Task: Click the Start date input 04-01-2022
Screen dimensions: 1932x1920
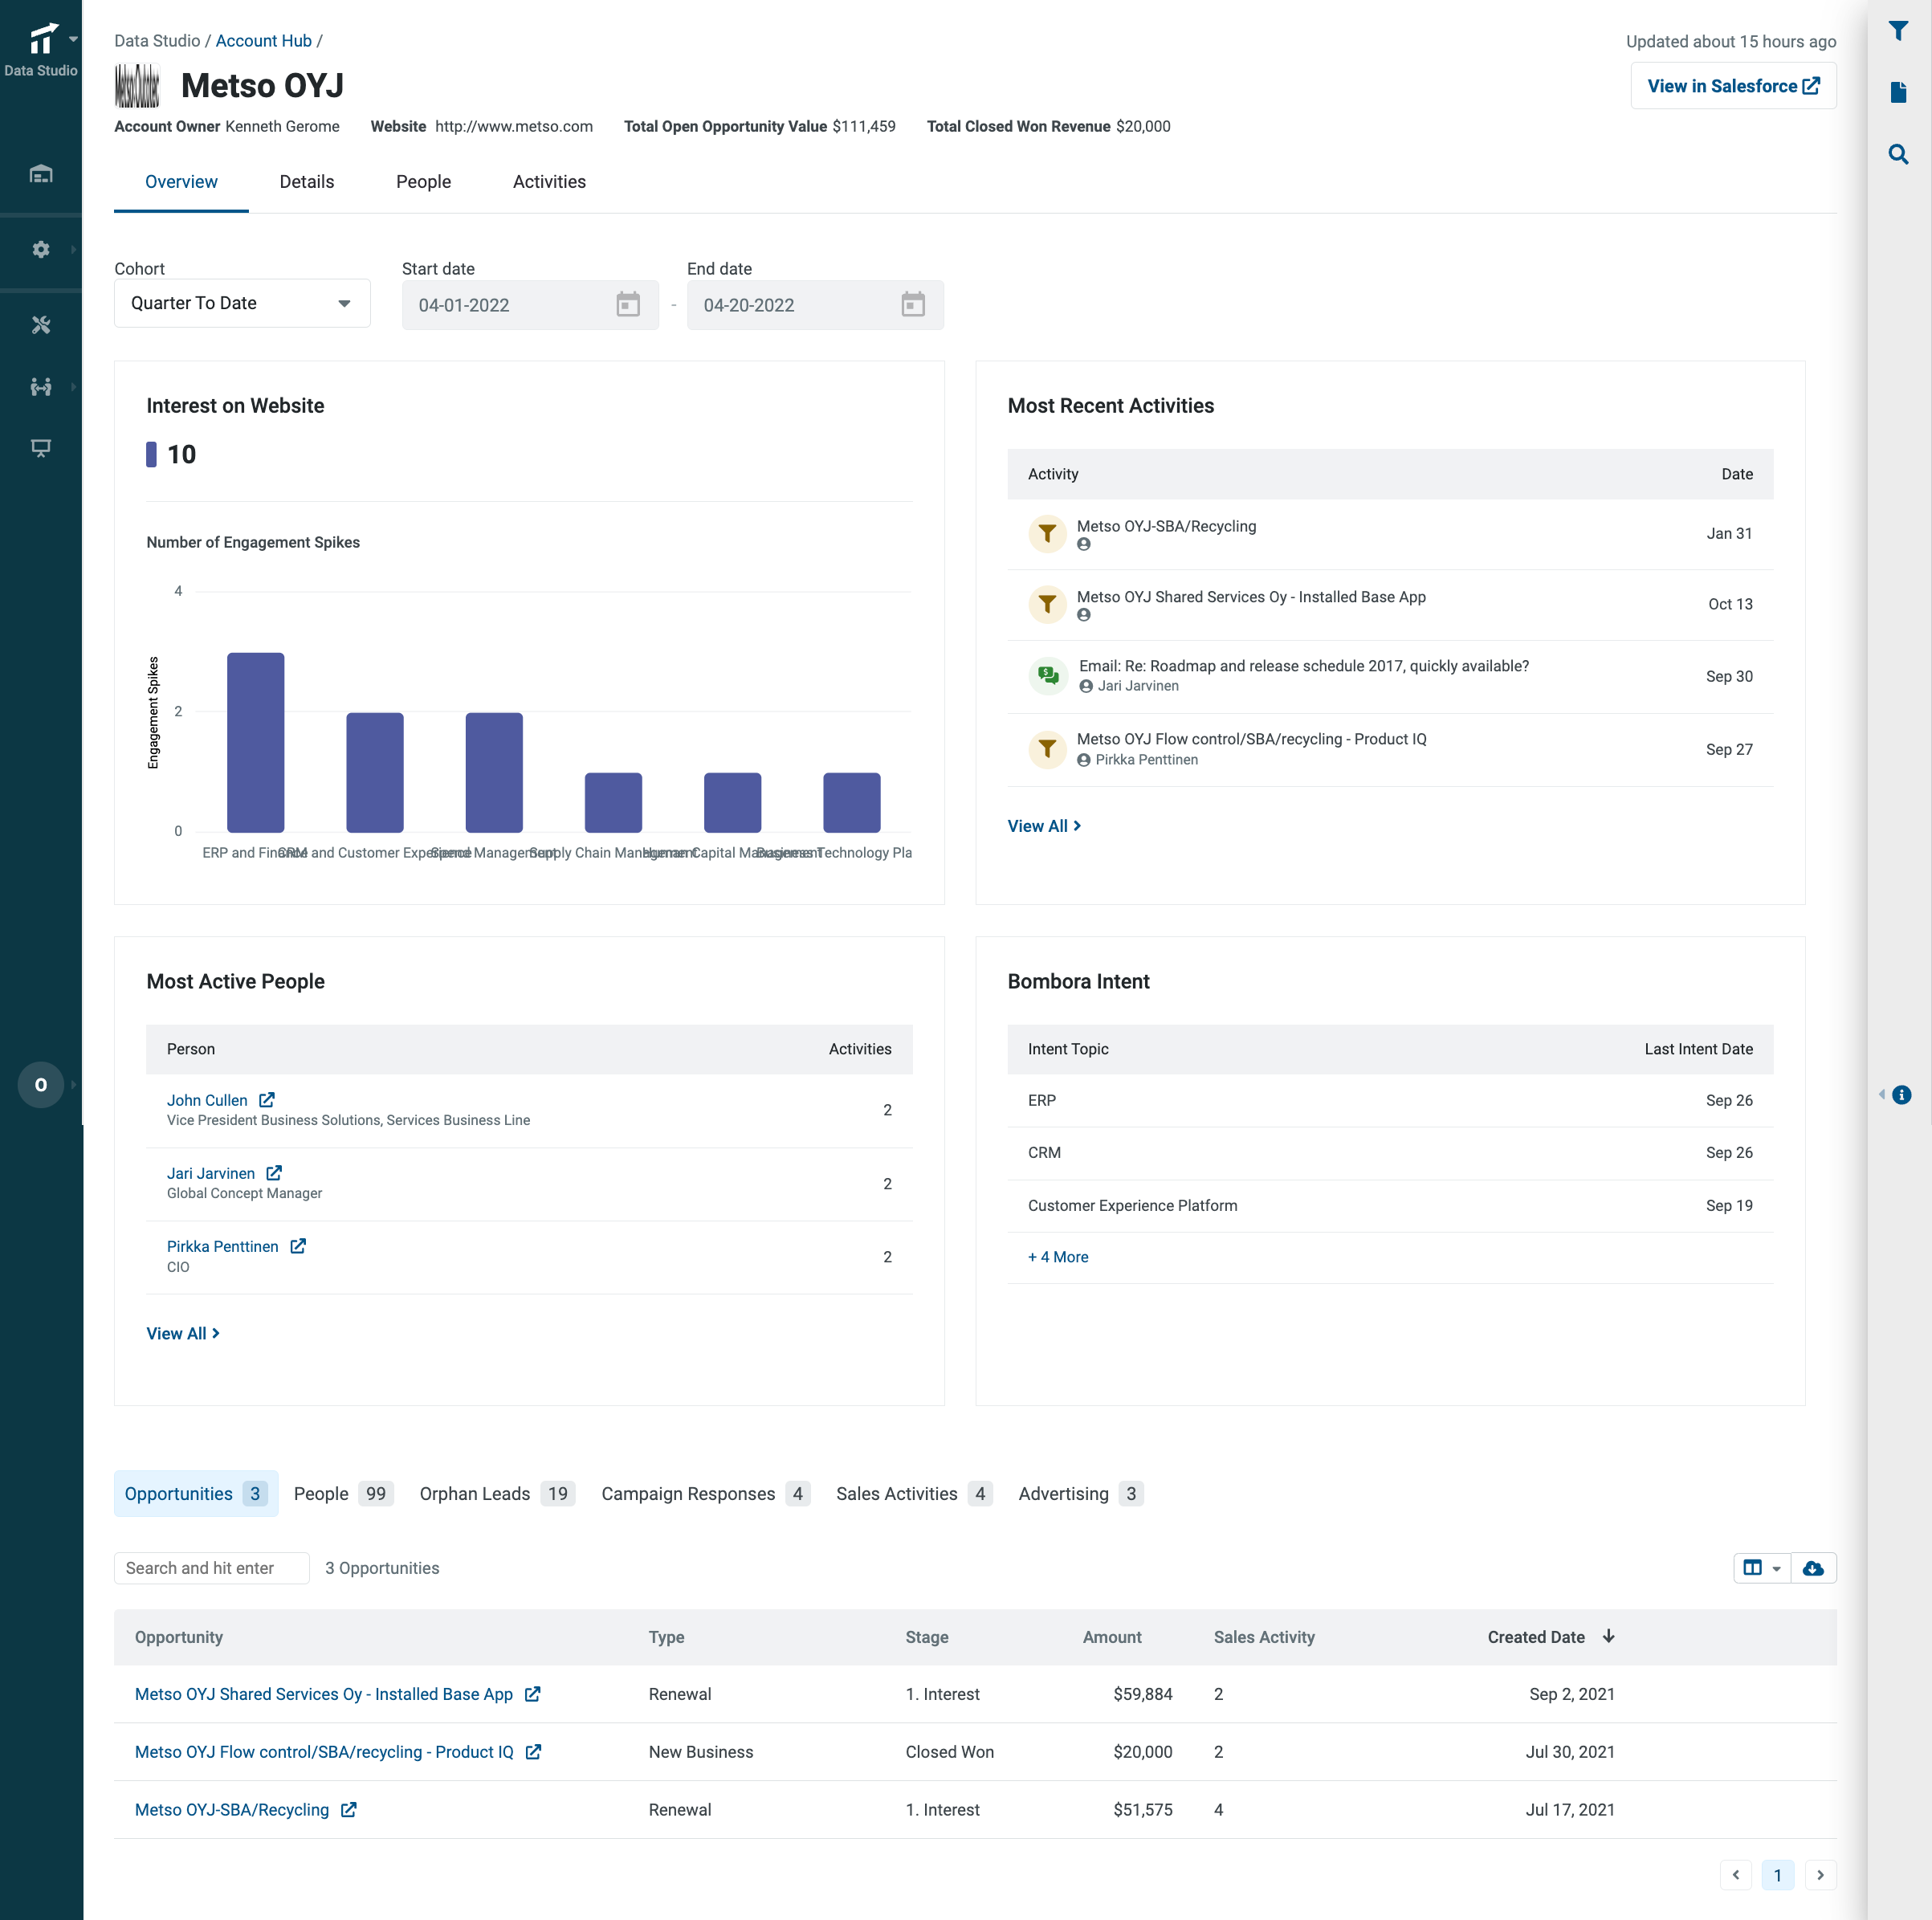Action: coord(530,305)
